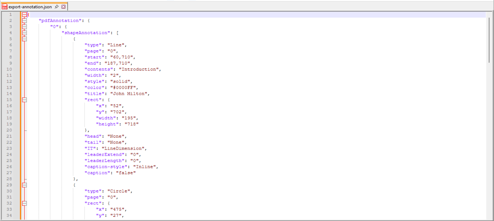Click line number 29 in the margin
Image resolution: width=494 pixels, height=221 pixels.
(x=9, y=185)
